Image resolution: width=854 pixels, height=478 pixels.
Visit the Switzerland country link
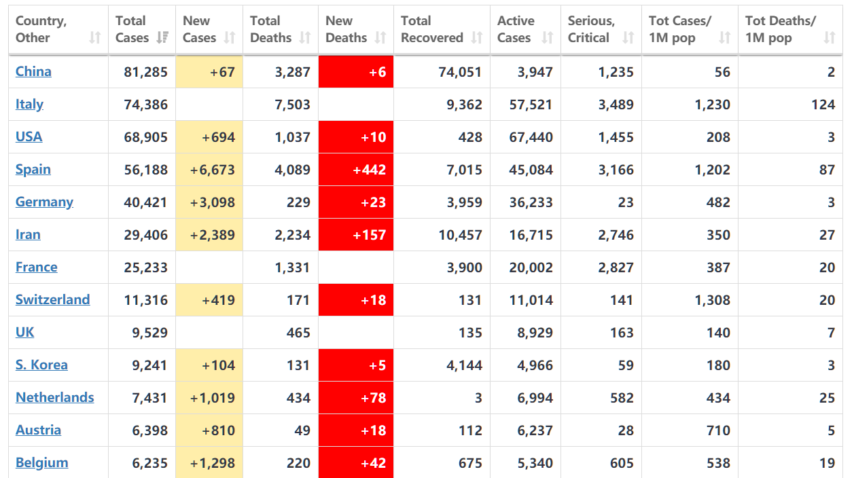[x=52, y=299]
